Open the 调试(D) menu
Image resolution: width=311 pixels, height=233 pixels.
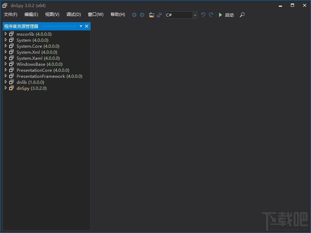pos(74,14)
